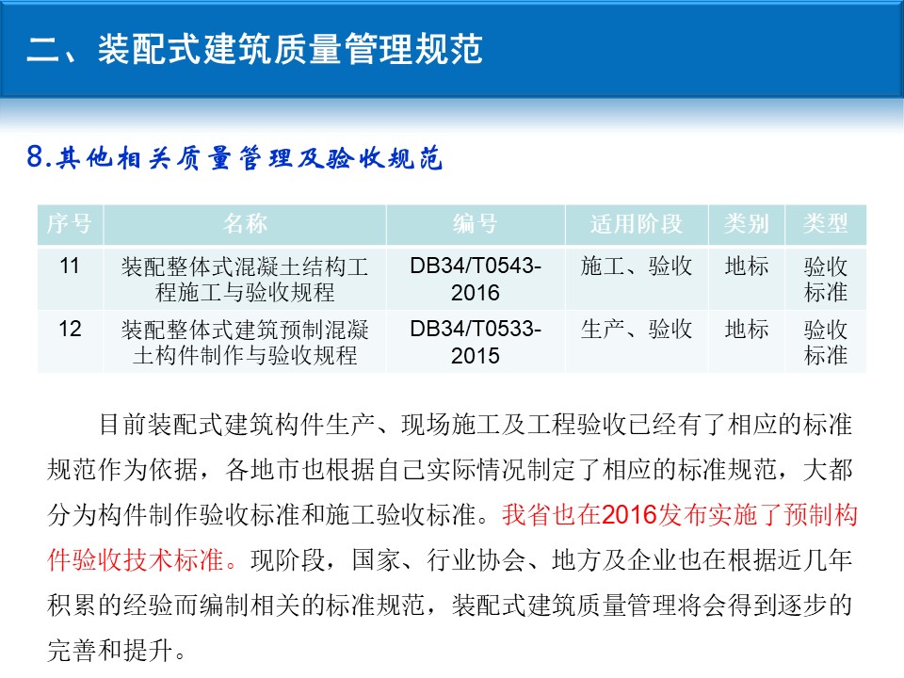
Task: Click table header 适用阶段
Action: [x=637, y=224]
